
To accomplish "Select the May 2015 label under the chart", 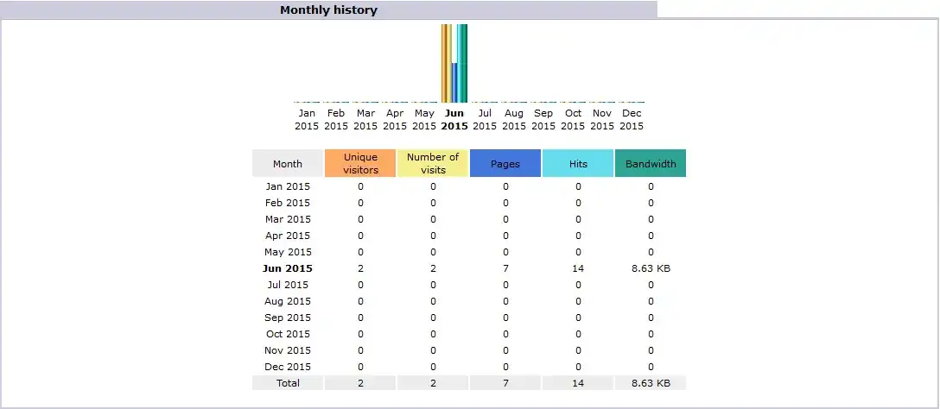I will click(x=424, y=119).
